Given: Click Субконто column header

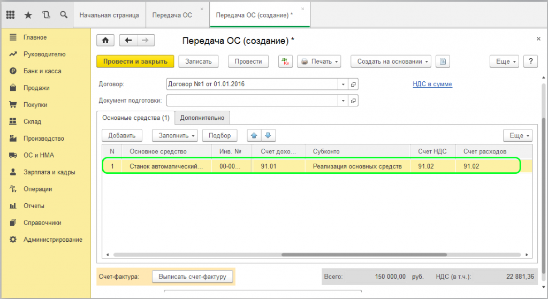Looking at the screenshot, I should pyautogui.click(x=357, y=151).
